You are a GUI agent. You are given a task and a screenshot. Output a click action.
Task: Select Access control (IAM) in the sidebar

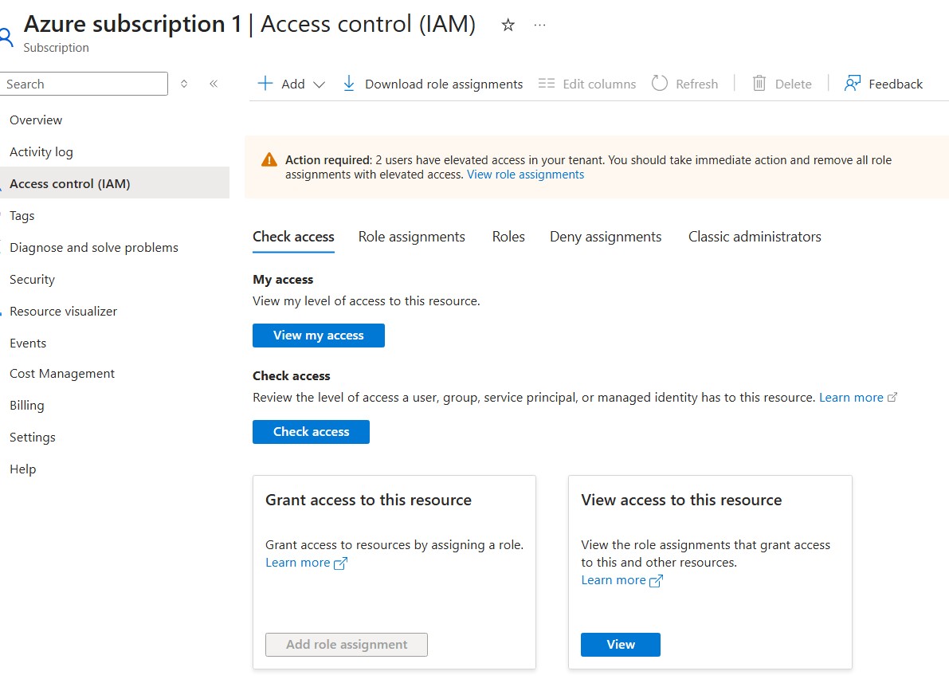115,183
